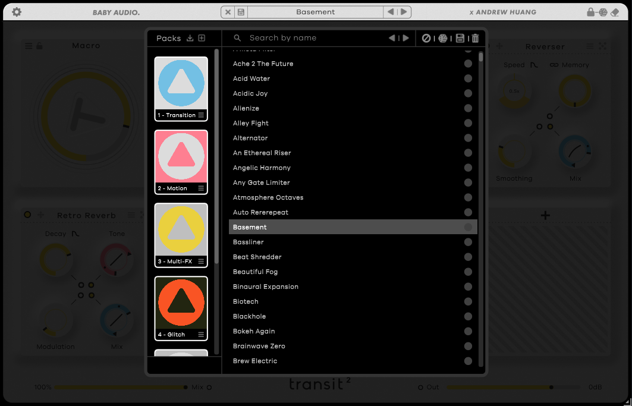Toggle favorite dot for Acid Water

click(x=468, y=78)
